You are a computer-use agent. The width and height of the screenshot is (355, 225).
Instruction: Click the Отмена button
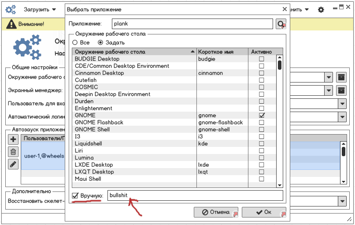click(x=216, y=212)
